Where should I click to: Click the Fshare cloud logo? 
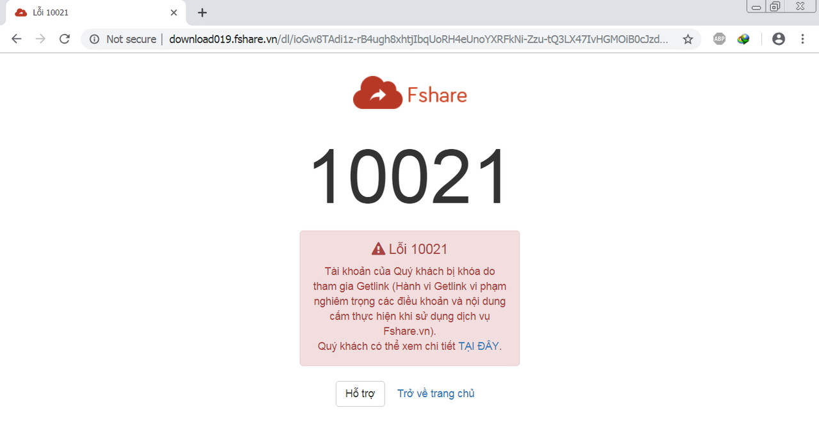pyautogui.click(x=410, y=93)
